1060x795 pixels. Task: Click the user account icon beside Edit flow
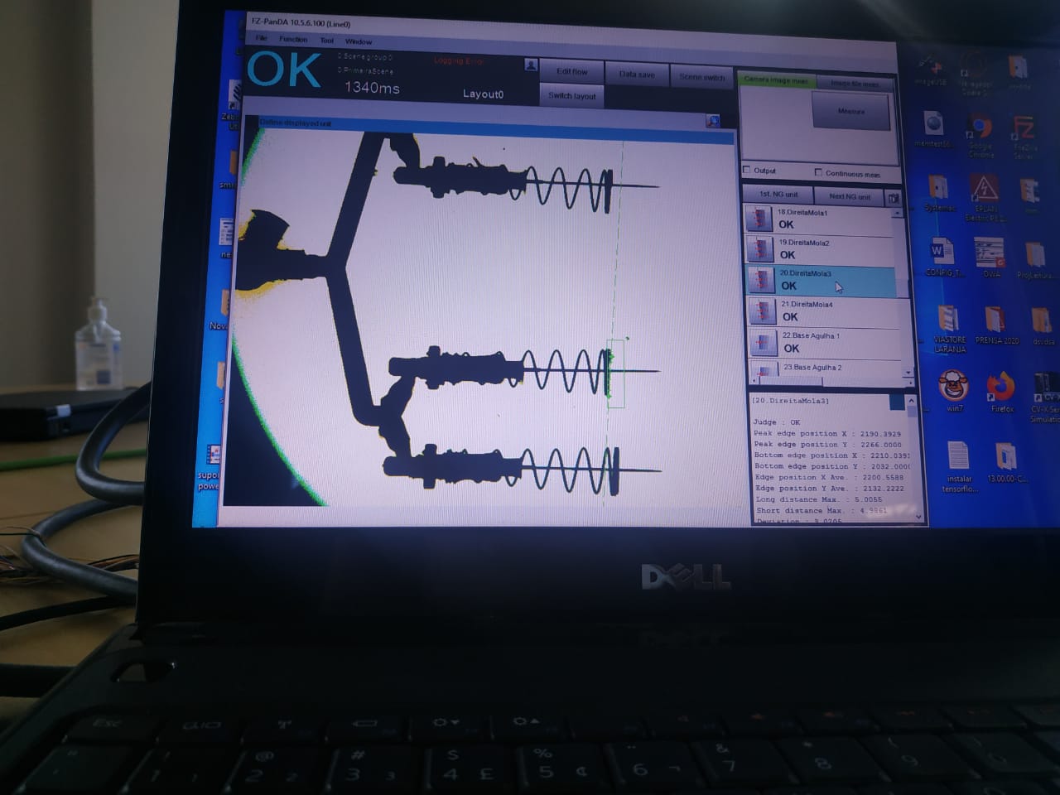(531, 65)
